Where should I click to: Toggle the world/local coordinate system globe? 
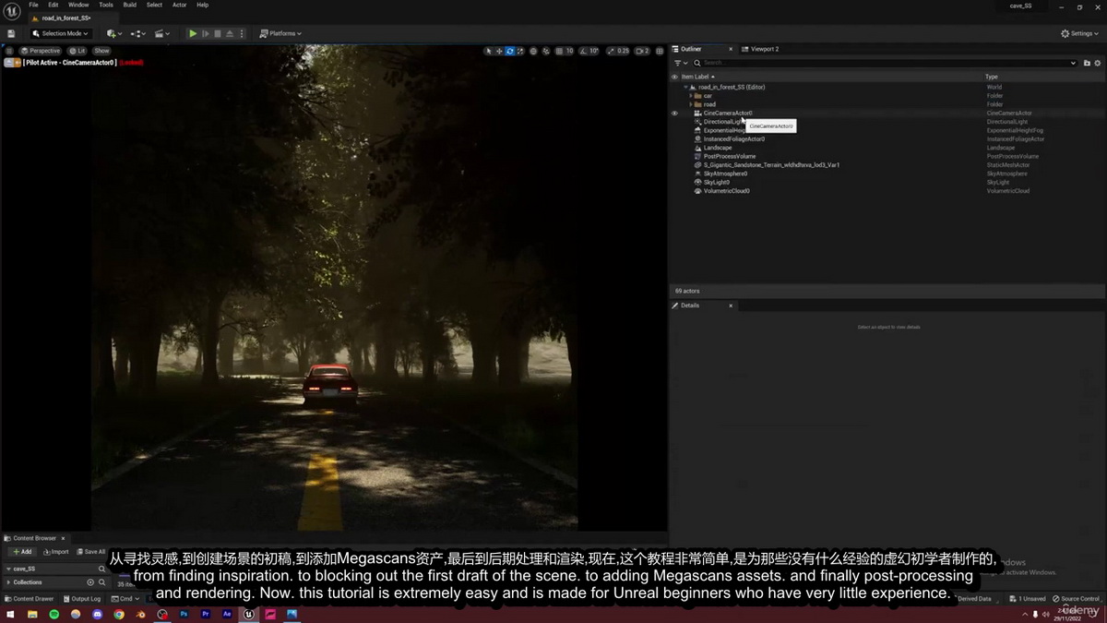[x=535, y=51]
